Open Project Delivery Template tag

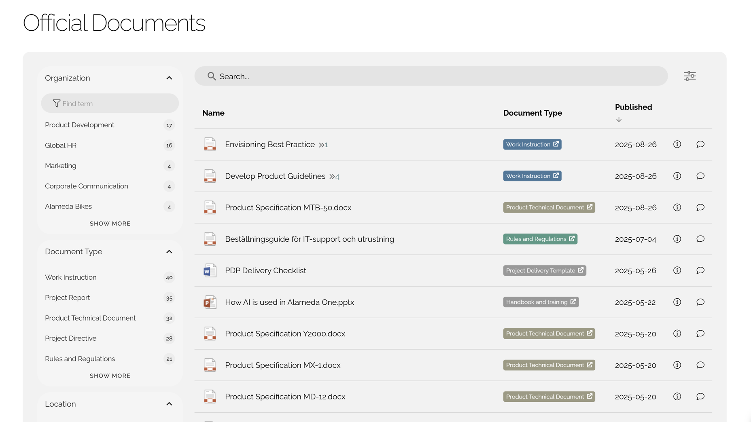[x=545, y=270]
